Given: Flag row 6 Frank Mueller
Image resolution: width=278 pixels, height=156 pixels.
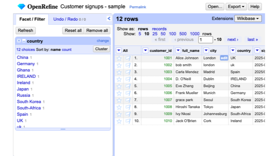Looking at the screenshot, I should tap(128, 93).
